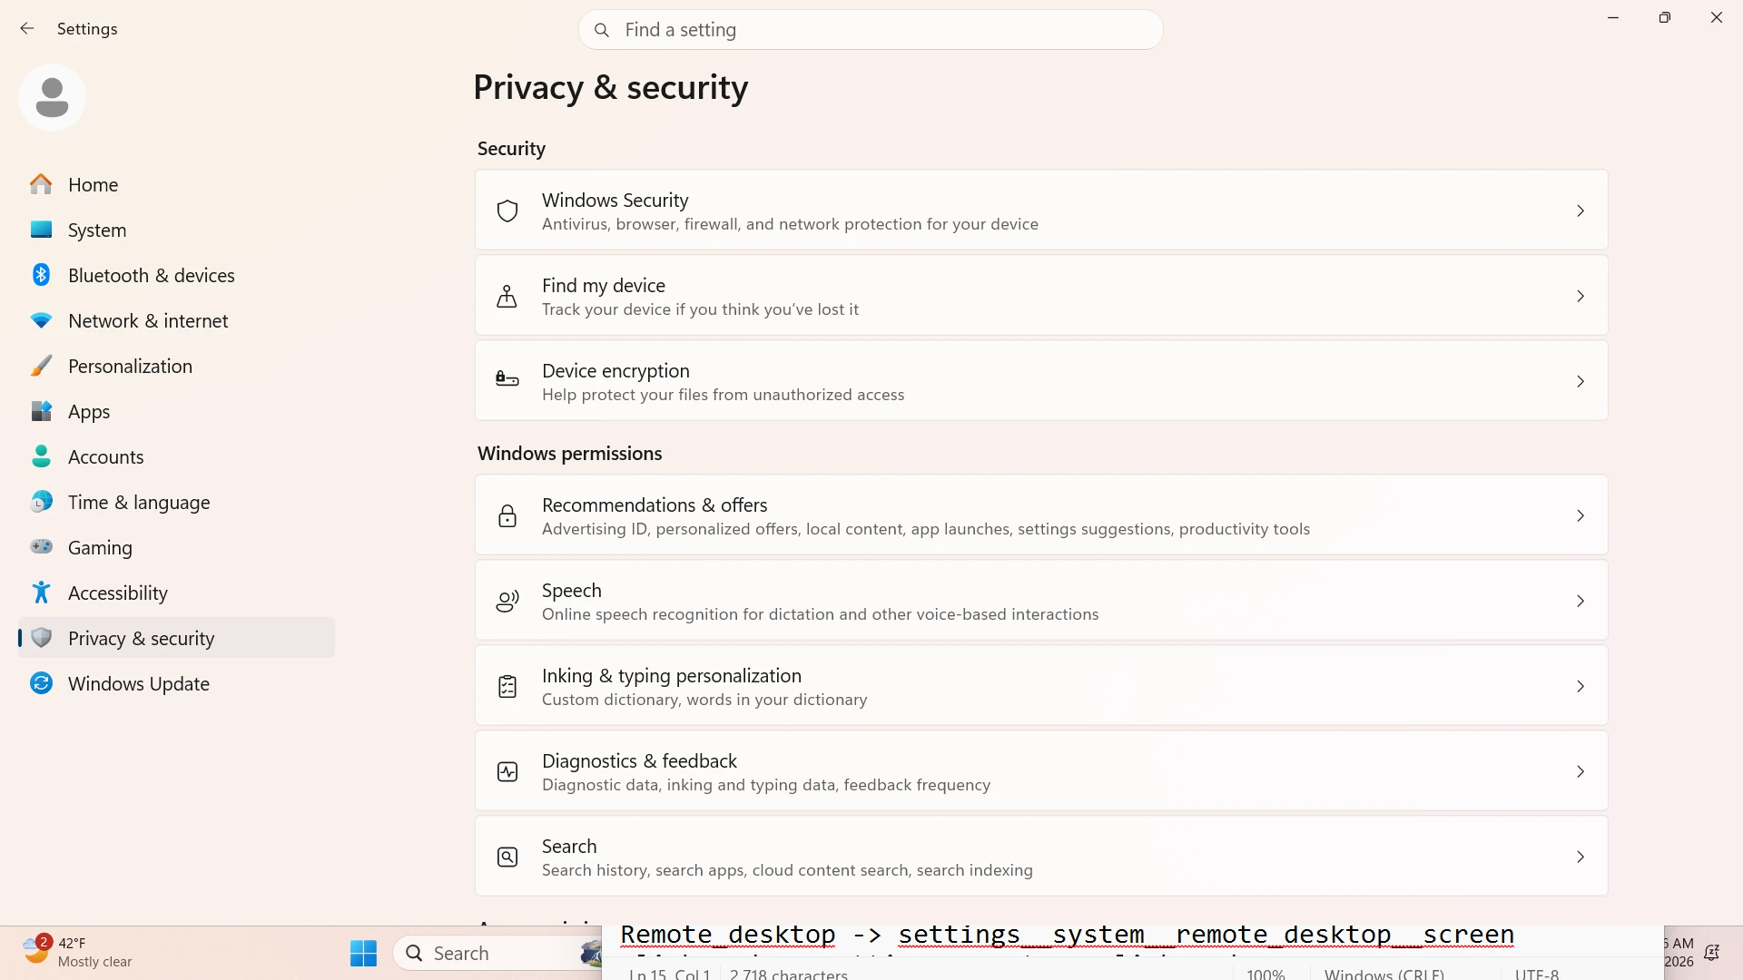Screen dimensions: 1743x980
Task: Click the Privacy & security shield icon
Action: pyautogui.click(x=41, y=638)
